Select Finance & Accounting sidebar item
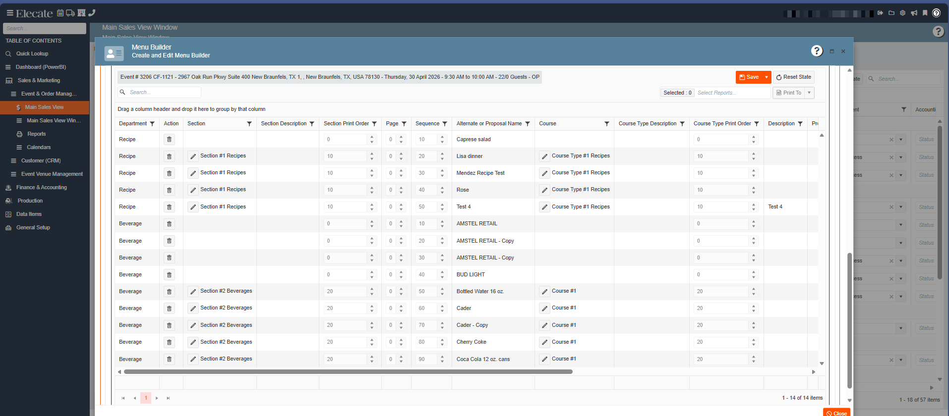This screenshot has height=416, width=949. 41,188
